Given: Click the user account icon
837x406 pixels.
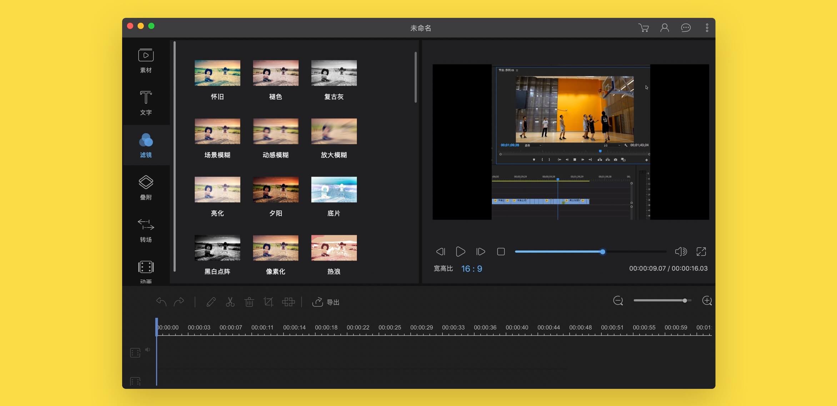Looking at the screenshot, I should (x=665, y=28).
